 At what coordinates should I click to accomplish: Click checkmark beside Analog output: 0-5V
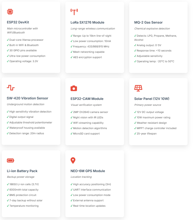[x=135, y=45]
